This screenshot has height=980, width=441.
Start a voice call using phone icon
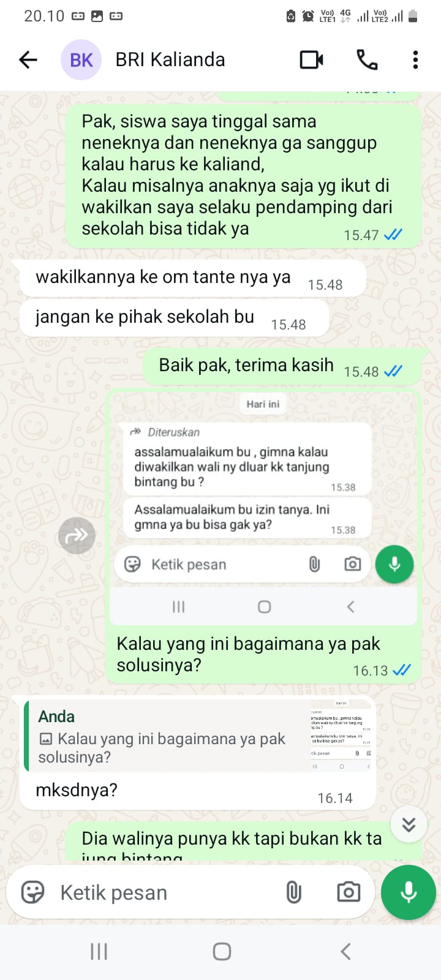click(366, 60)
